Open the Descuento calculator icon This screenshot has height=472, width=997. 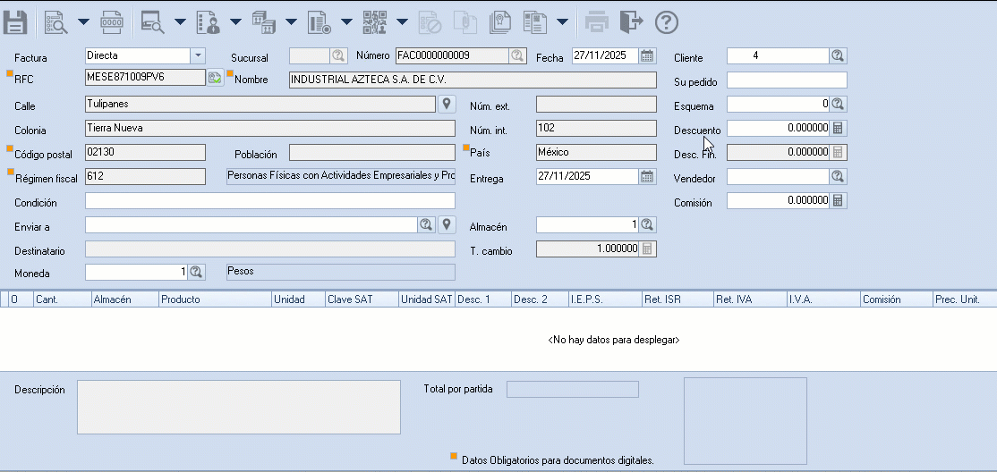[x=838, y=129]
